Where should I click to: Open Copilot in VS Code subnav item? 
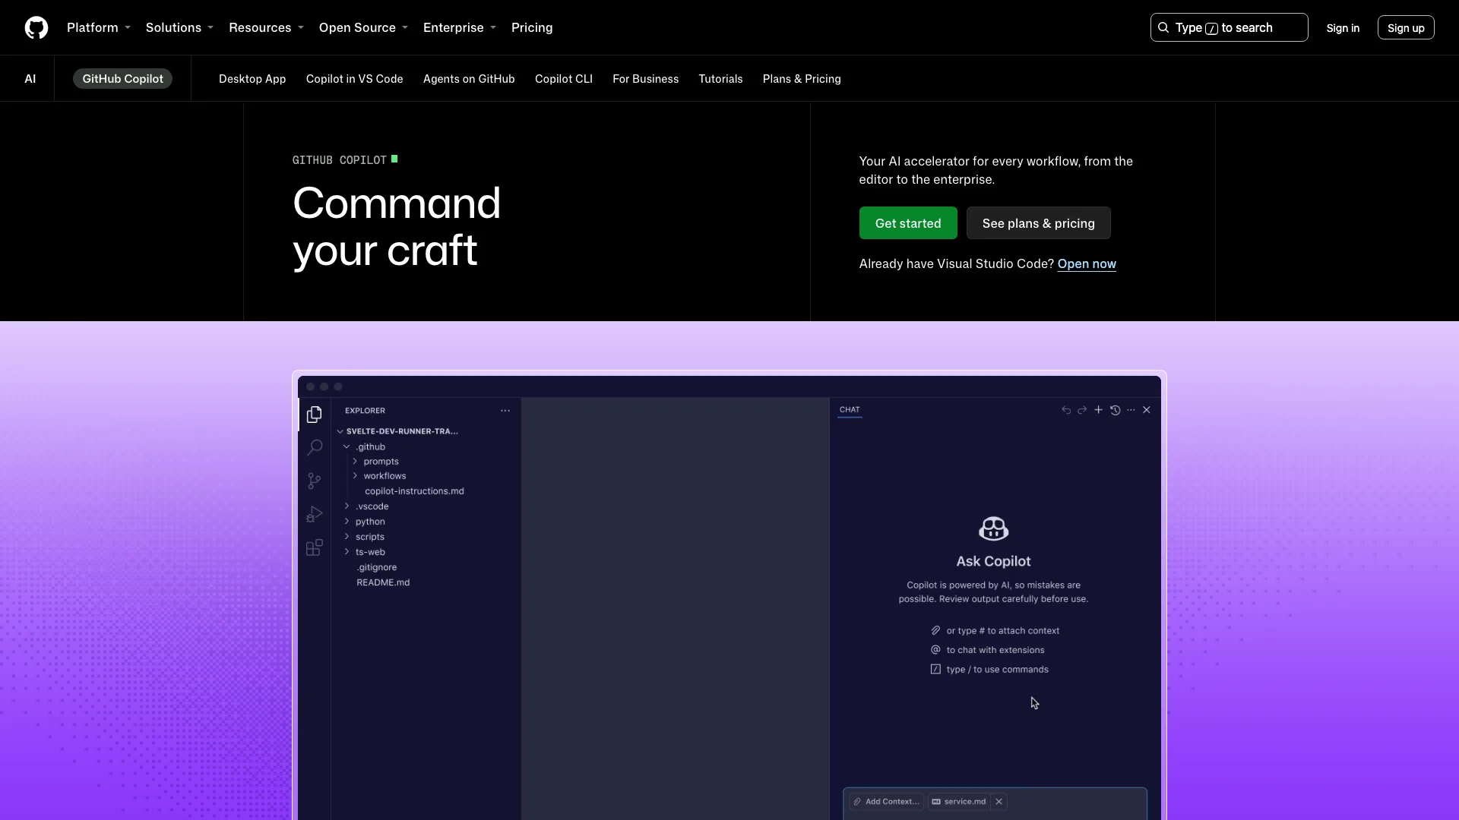click(355, 79)
